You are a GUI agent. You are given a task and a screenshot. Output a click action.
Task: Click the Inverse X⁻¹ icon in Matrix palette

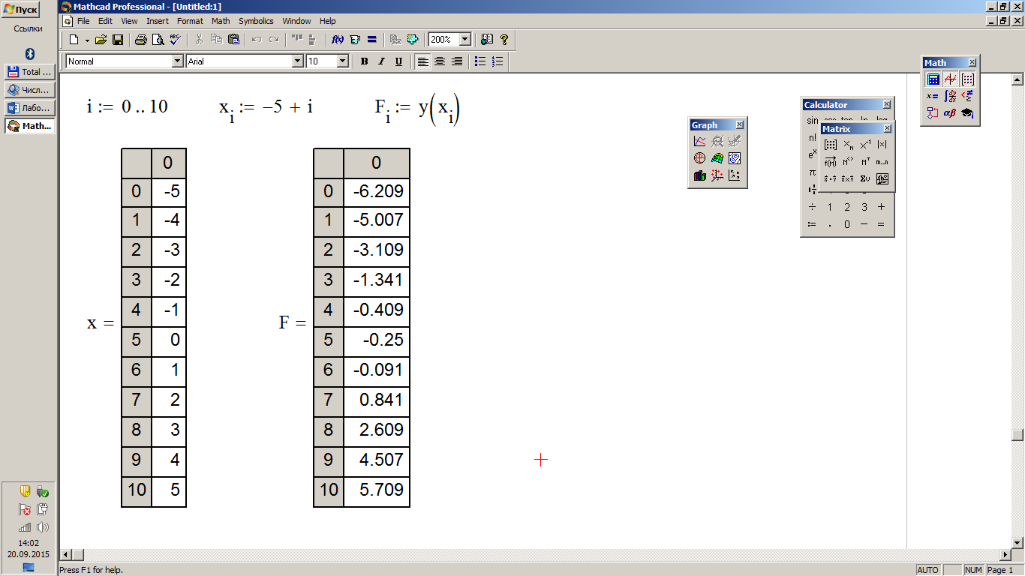pos(865,145)
